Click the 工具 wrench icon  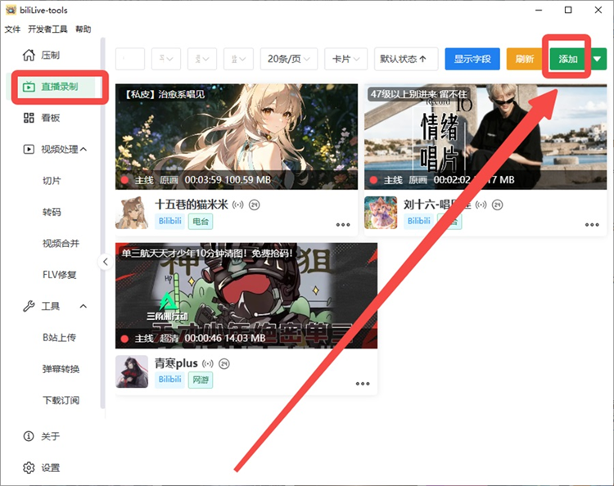click(x=29, y=306)
